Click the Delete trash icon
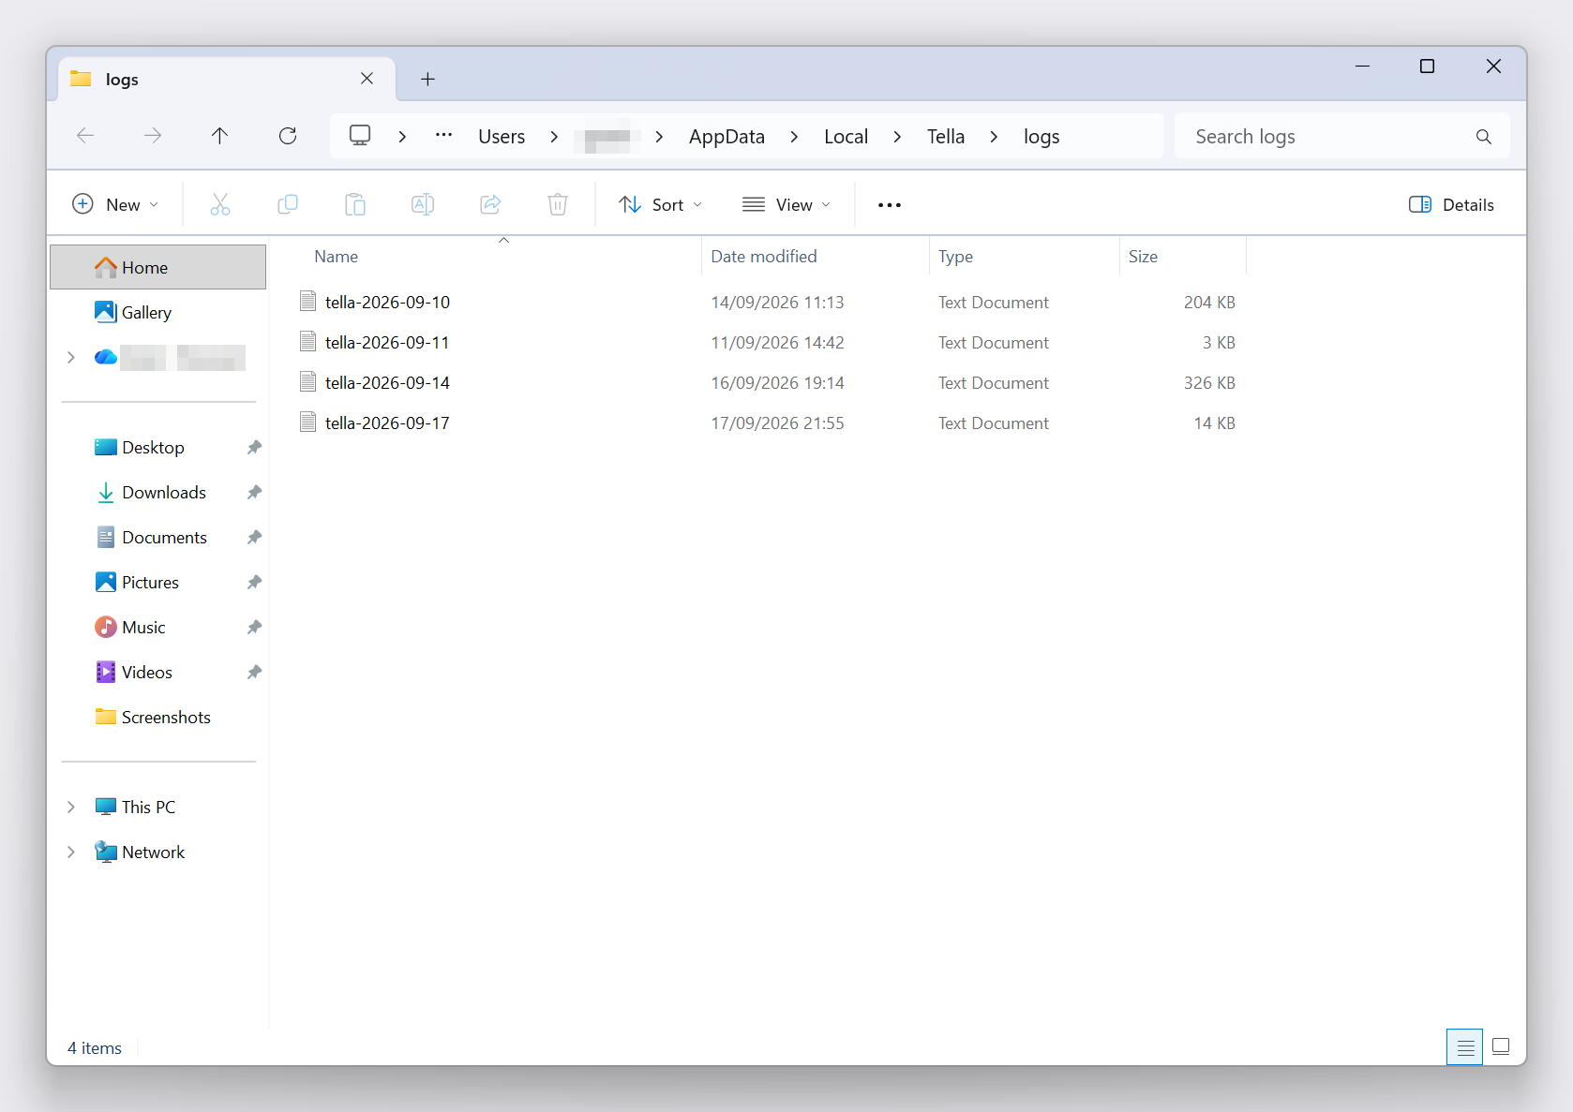This screenshot has height=1112, width=1573. pyautogui.click(x=558, y=204)
